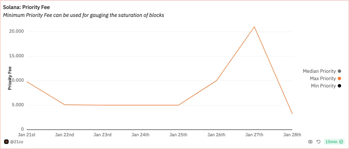Click the Priority Fee y-axis title

tap(10, 78)
